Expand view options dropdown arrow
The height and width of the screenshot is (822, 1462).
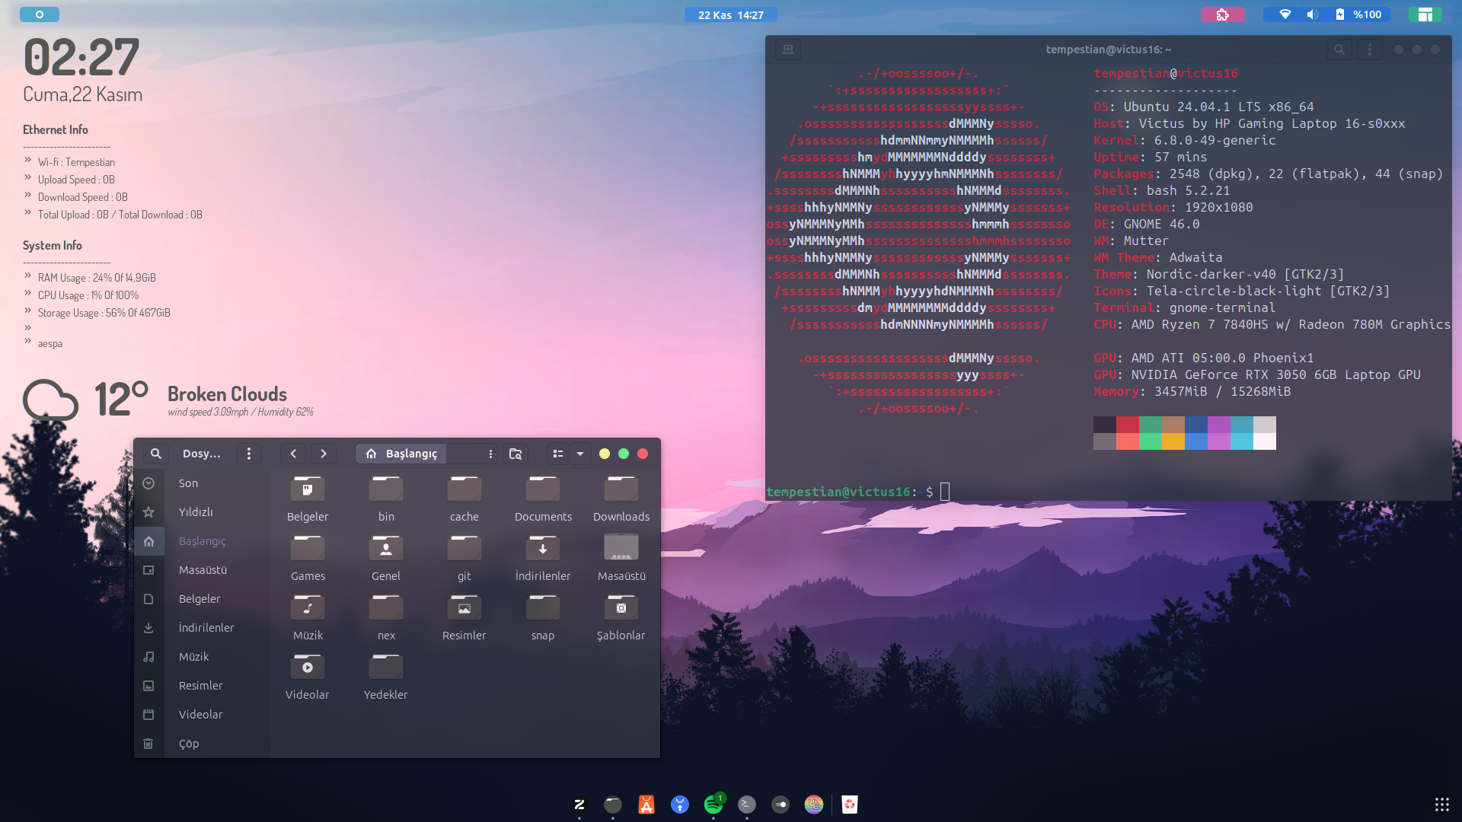pyautogui.click(x=580, y=454)
